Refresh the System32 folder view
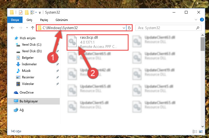Screen dimensions: 209x138 [129, 28]
